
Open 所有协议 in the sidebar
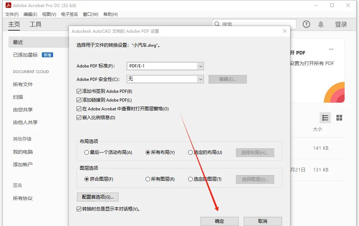(23, 198)
